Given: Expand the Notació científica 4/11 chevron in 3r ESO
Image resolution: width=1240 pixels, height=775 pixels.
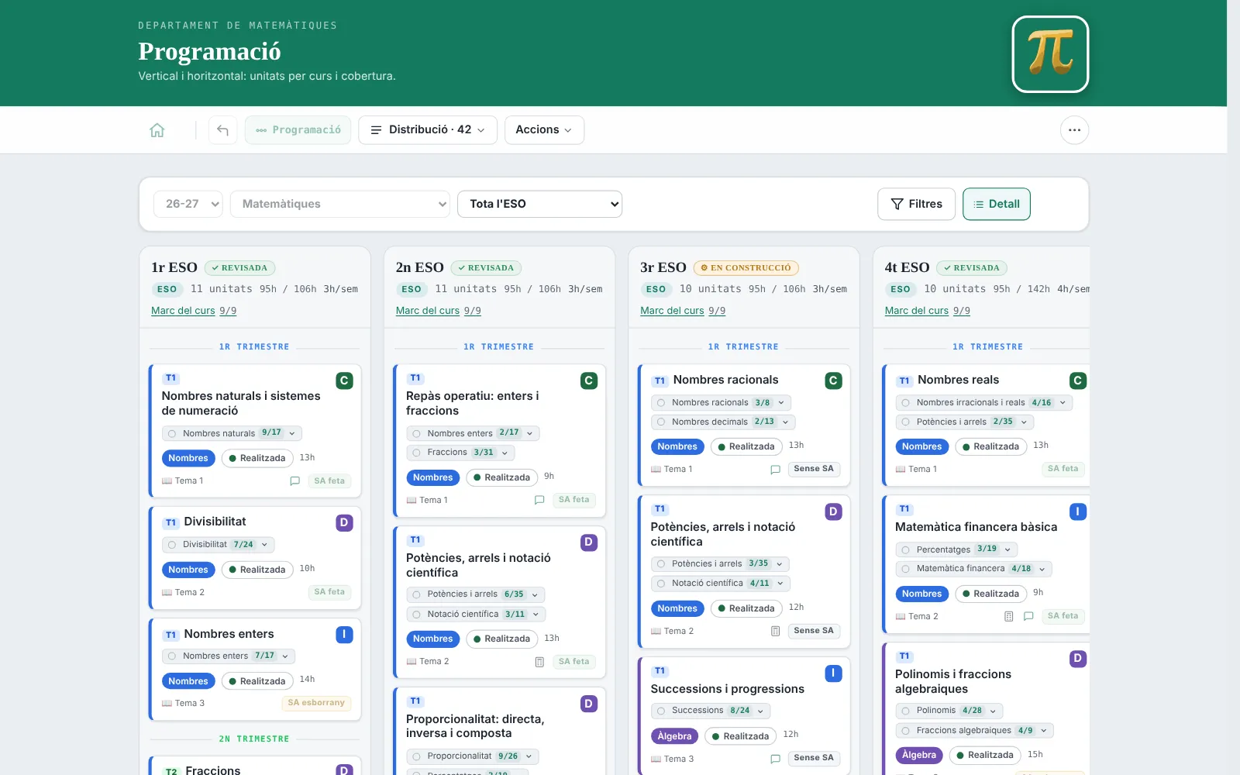Looking at the screenshot, I should point(780,584).
